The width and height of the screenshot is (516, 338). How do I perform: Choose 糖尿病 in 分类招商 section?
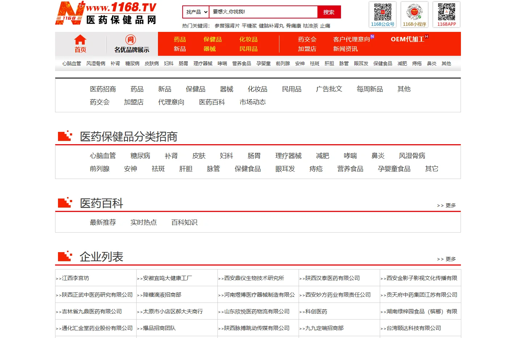140,155
